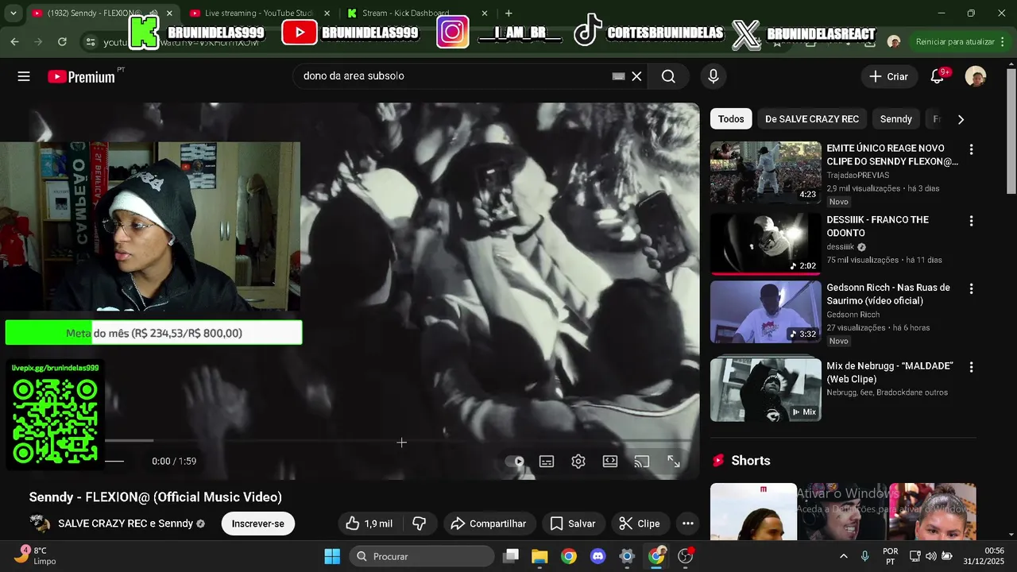Click the Criar button
The height and width of the screenshot is (572, 1017).
889,76
